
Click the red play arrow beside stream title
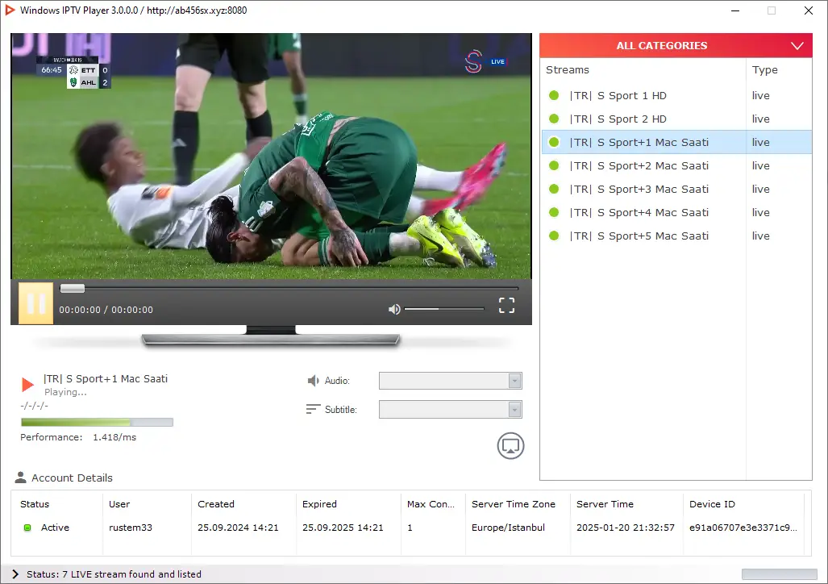click(27, 384)
